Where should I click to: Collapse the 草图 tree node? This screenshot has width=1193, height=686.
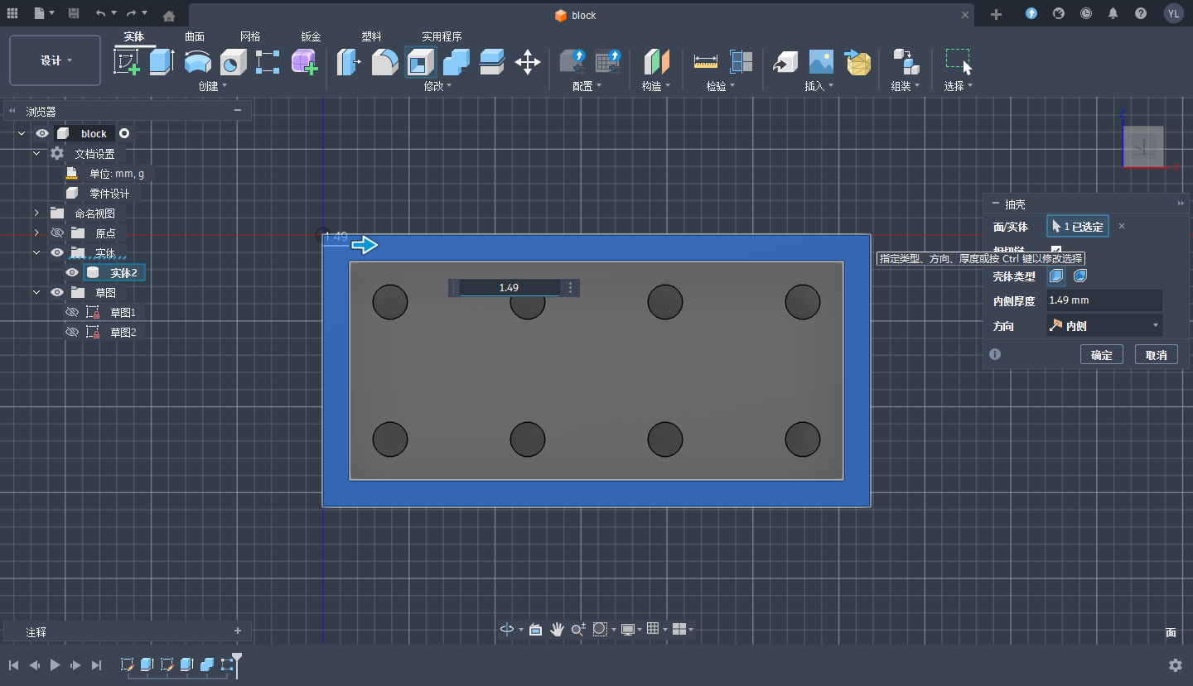36,292
